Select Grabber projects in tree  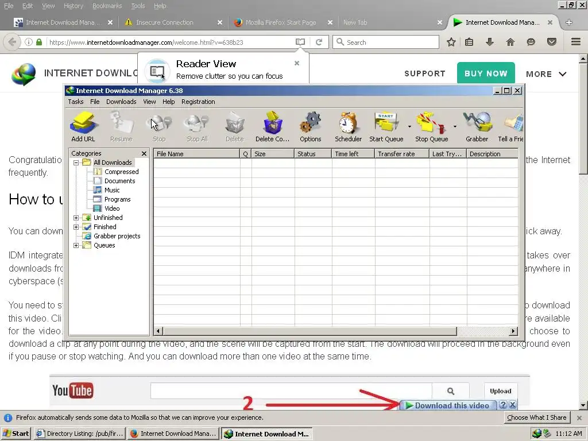(x=117, y=236)
